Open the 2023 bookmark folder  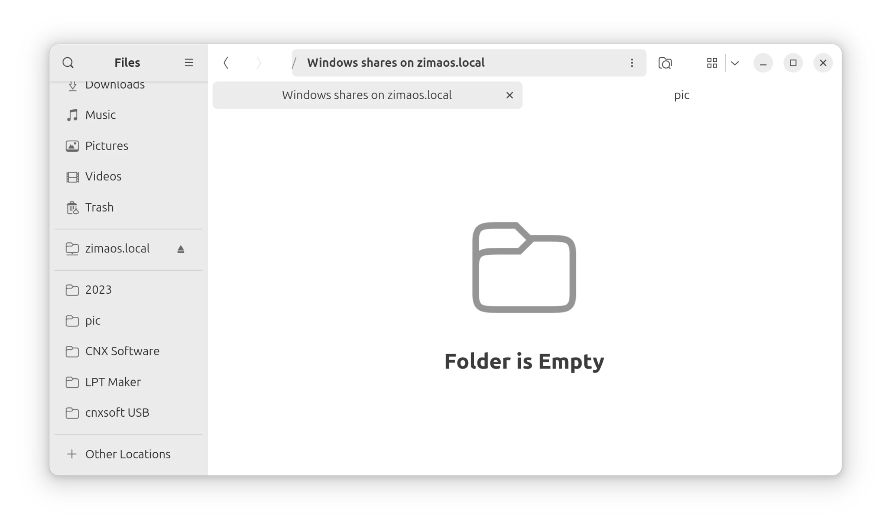point(128,290)
